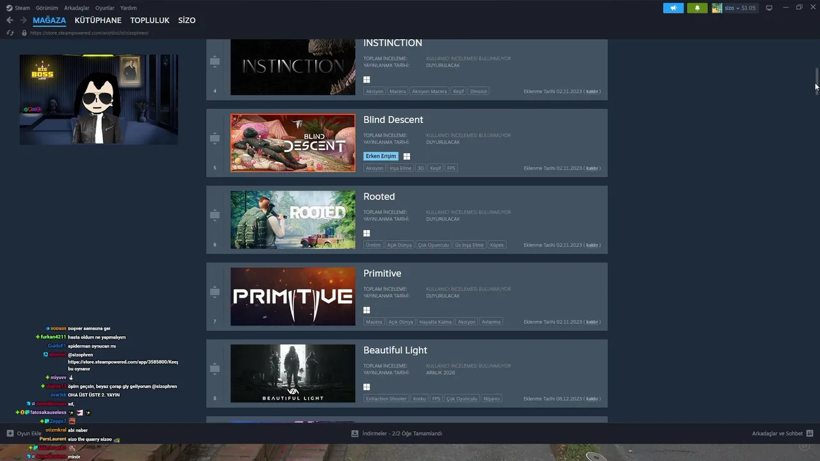
Task: Select the Nişancı tag on Beautiful Light
Action: 491,399
